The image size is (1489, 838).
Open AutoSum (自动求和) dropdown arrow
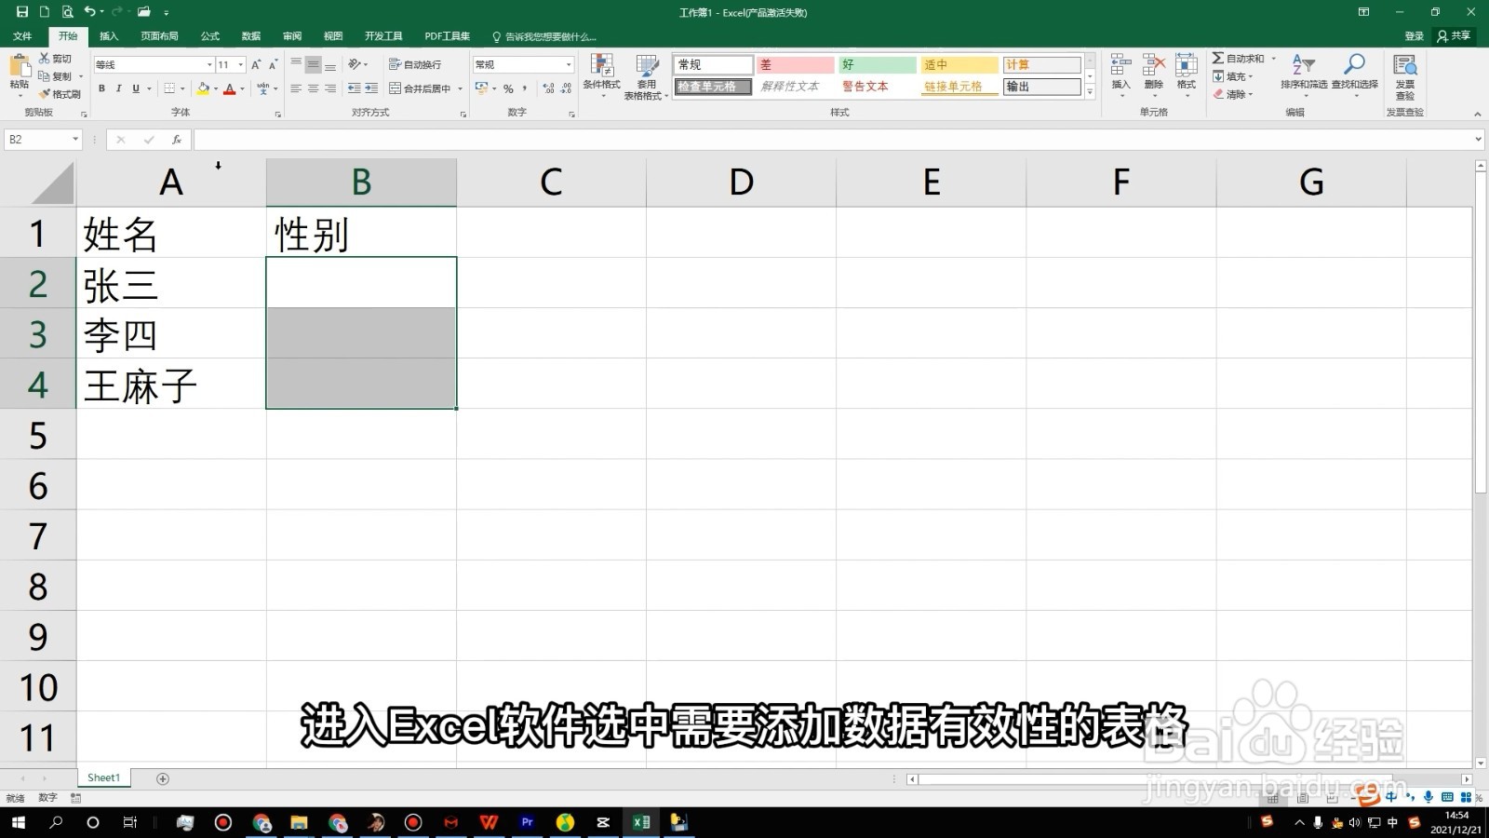coord(1274,59)
